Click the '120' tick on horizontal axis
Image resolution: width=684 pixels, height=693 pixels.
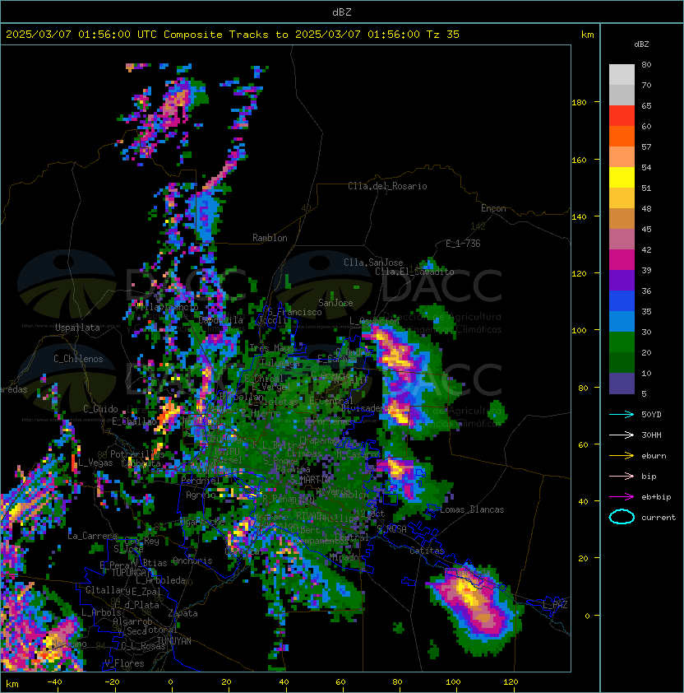(x=511, y=682)
